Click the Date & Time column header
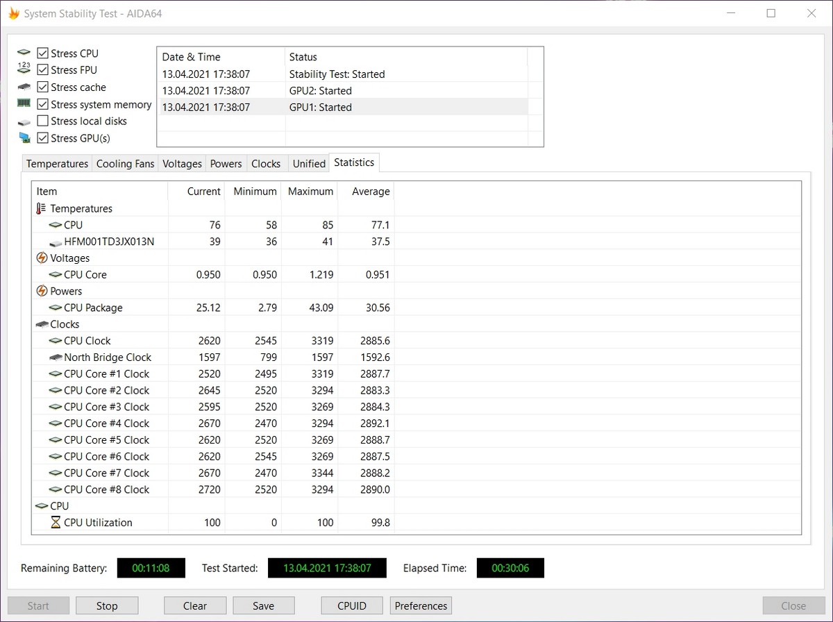833x622 pixels. click(x=221, y=57)
